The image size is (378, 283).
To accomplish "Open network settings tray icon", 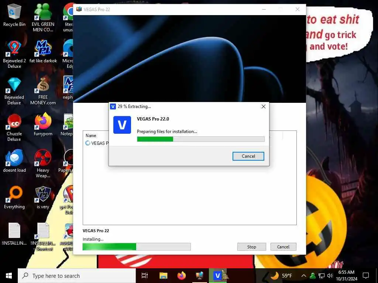I will [322, 276].
